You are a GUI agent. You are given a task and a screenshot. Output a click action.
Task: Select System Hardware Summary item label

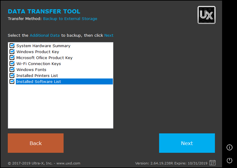pyautogui.click(x=43, y=46)
